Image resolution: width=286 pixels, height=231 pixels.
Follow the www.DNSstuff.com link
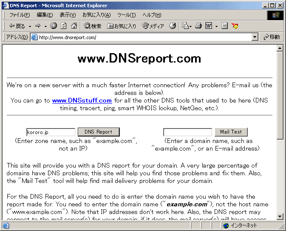(82, 100)
